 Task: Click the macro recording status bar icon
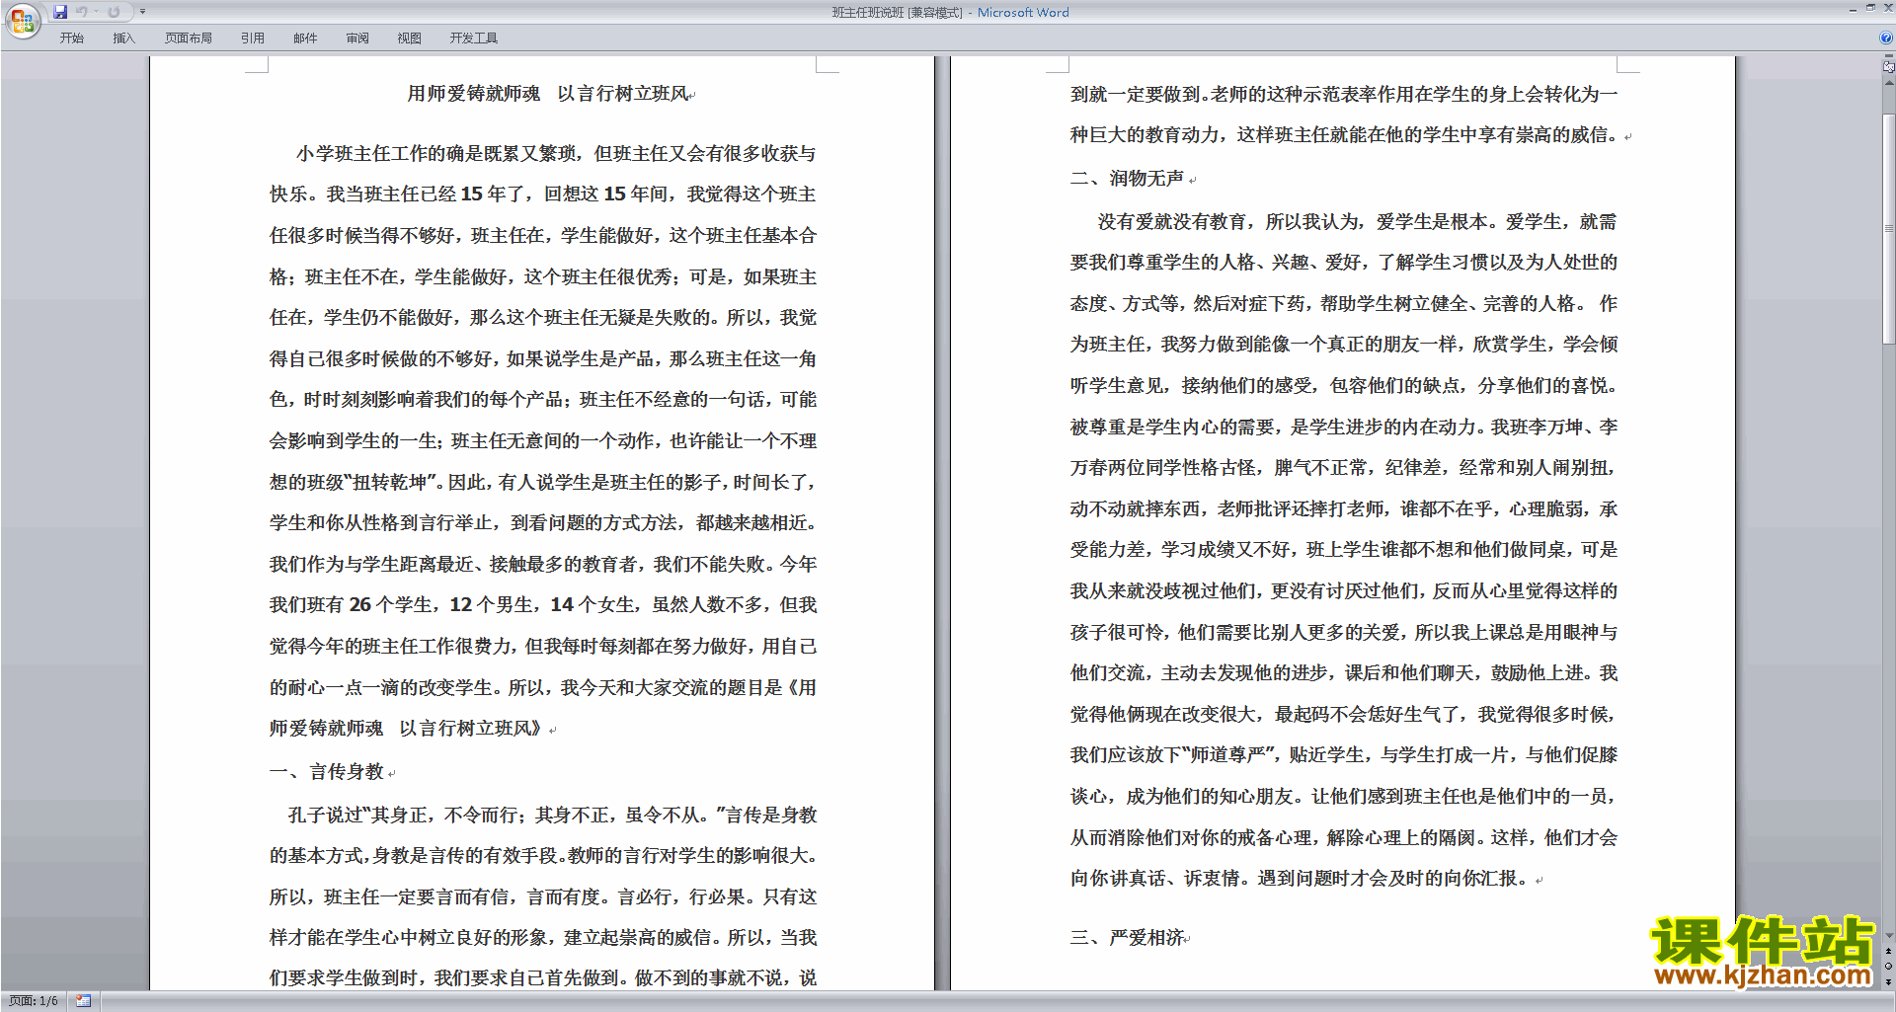pyautogui.click(x=84, y=1001)
